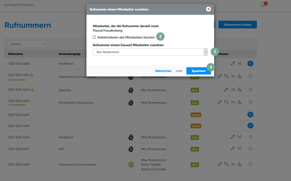The image size is (291, 181).
Task: Click the Rufnummern kaufen button
Action: coord(240,24)
